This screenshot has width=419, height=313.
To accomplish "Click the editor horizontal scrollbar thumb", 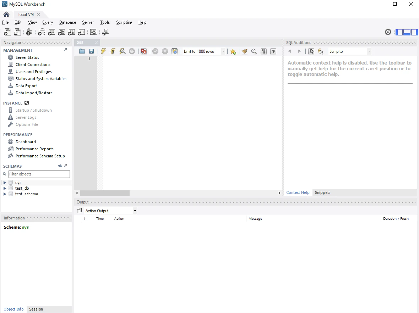I will 105,193.
